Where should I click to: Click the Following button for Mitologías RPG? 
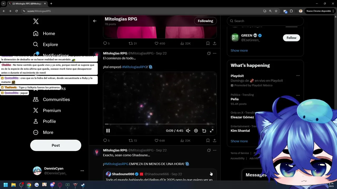point(205,21)
